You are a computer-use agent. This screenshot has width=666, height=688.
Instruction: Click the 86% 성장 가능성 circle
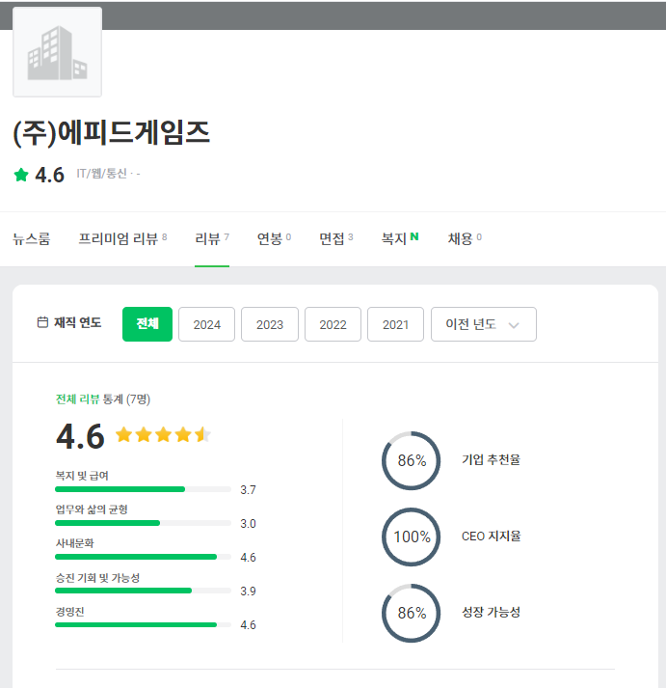click(412, 613)
